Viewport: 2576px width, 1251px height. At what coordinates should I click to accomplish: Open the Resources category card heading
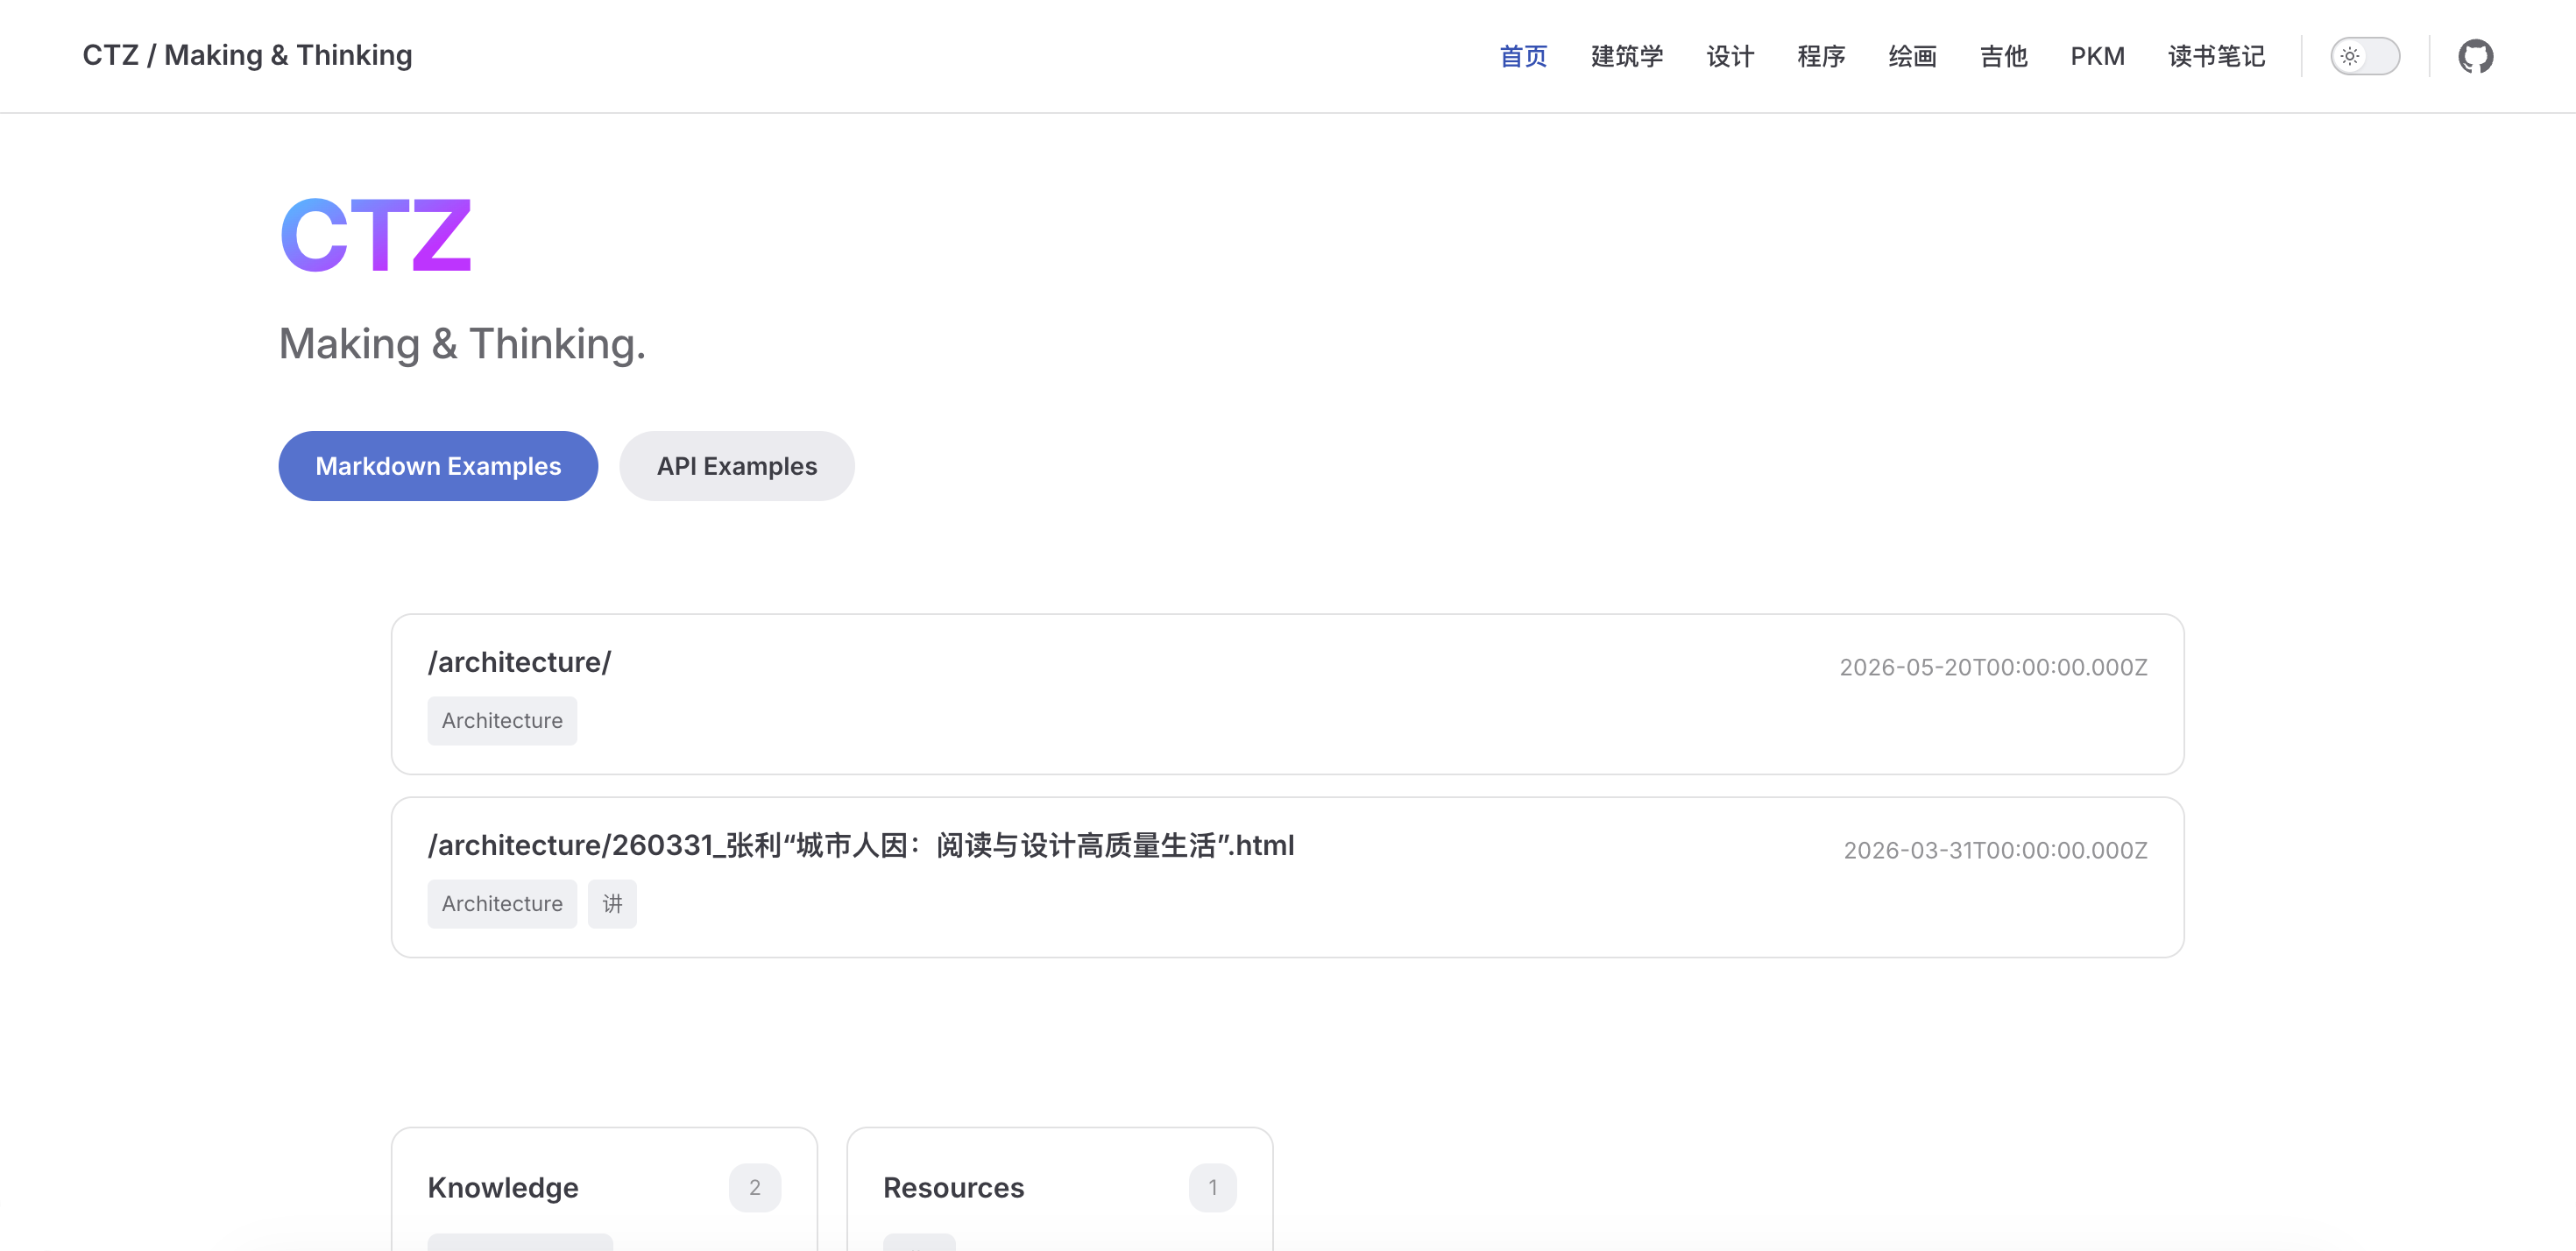click(953, 1187)
